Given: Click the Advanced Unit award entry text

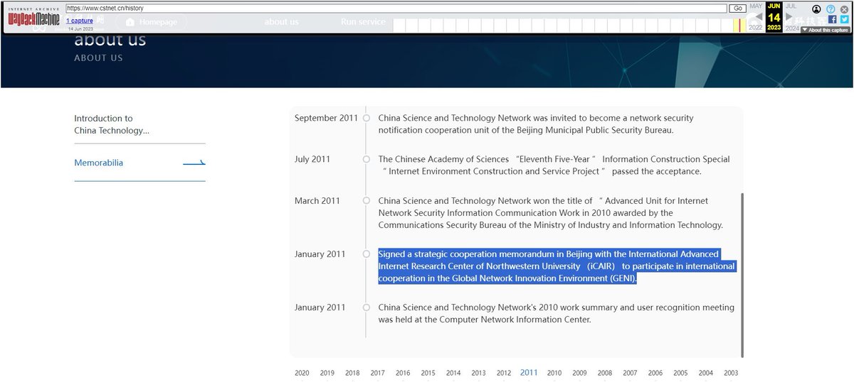Looking at the screenshot, I should tap(550, 213).
